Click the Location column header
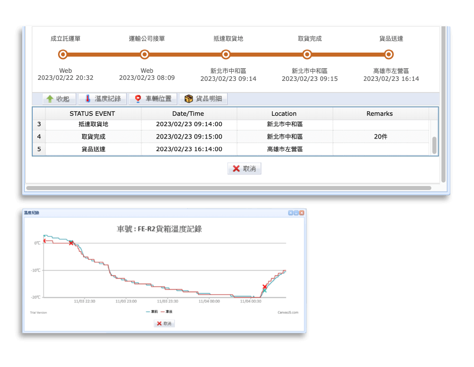This screenshot has width=474, height=367. click(284, 114)
